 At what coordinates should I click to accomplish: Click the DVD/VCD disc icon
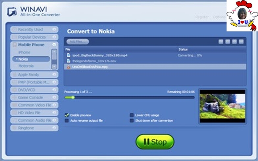click(15, 90)
